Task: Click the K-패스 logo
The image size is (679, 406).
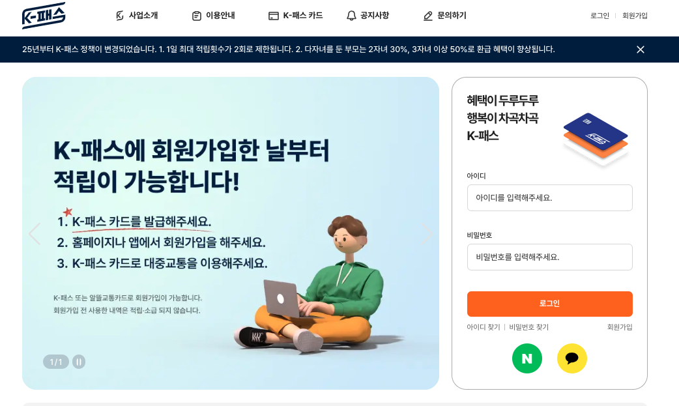Action: 44,16
